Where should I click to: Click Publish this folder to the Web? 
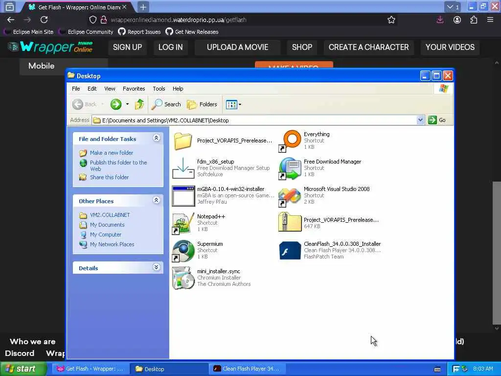(x=118, y=165)
